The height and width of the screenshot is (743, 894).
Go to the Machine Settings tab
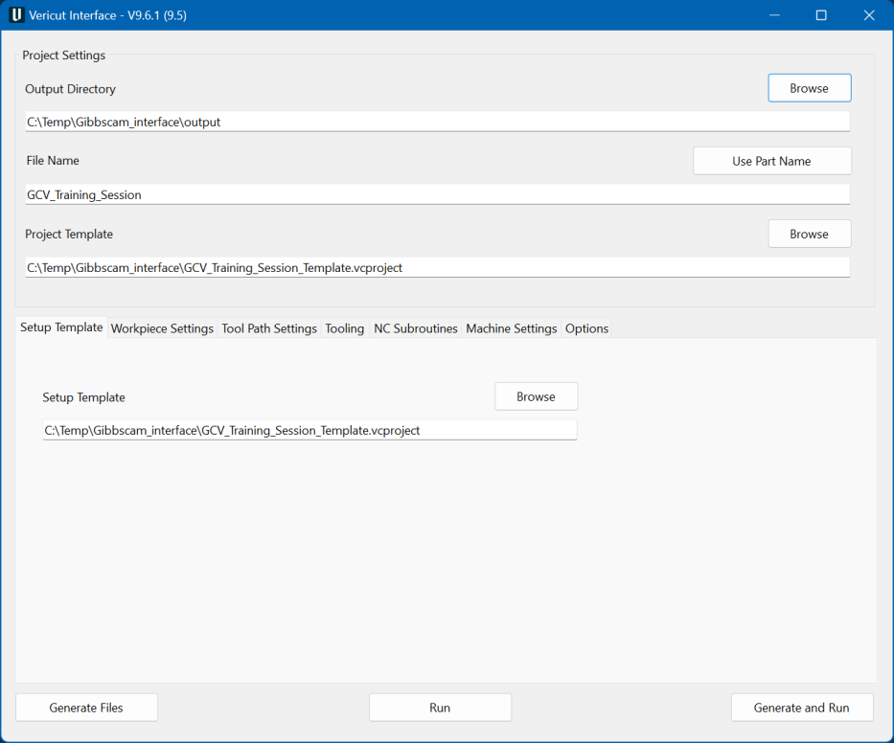pos(512,328)
